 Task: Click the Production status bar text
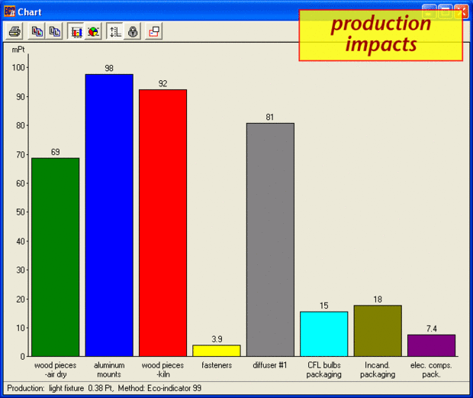104,388
